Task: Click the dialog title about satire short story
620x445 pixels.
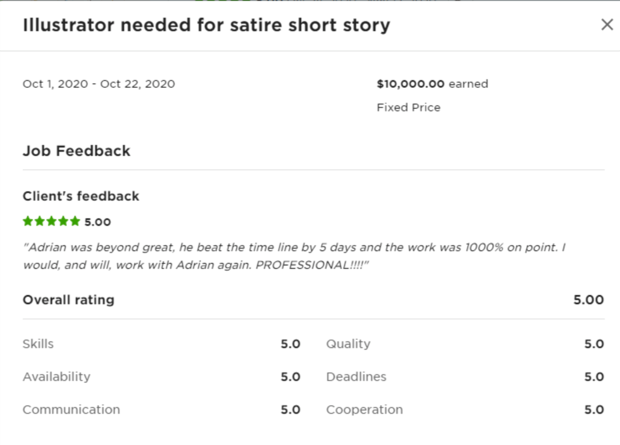Action: coord(206,25)
